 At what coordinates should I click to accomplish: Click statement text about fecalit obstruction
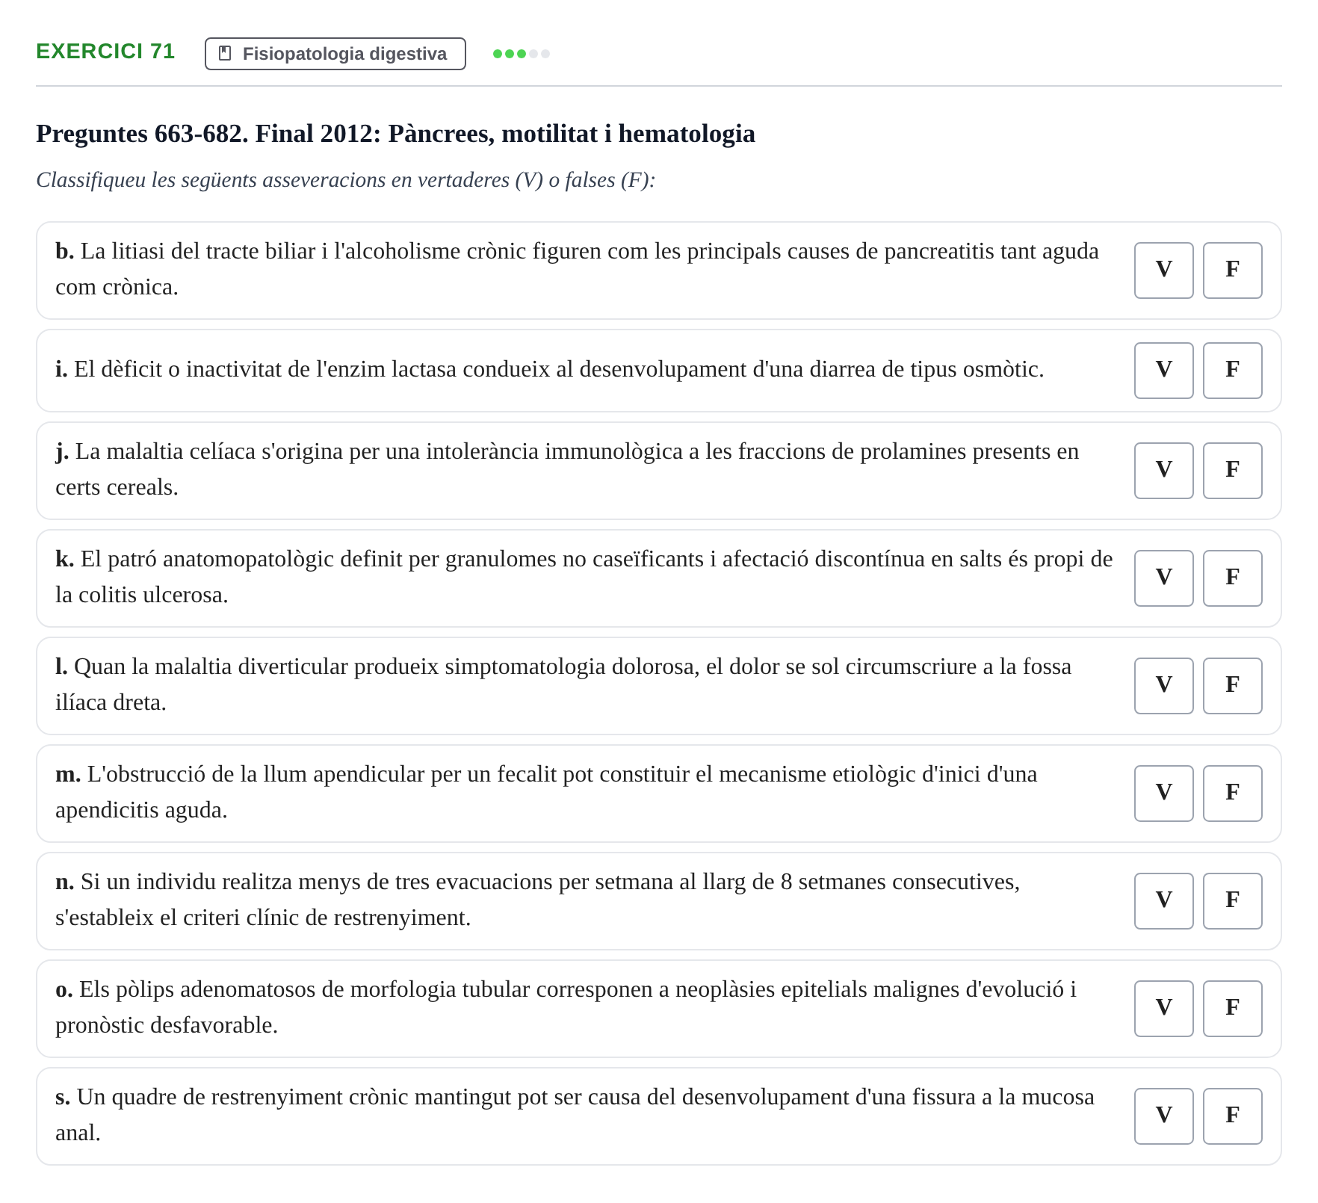(x=546, y=792)
